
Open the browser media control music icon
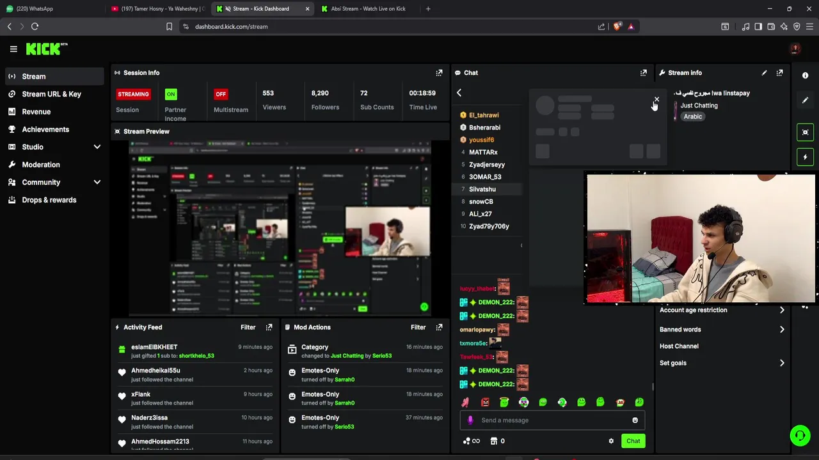coord(745,26)
